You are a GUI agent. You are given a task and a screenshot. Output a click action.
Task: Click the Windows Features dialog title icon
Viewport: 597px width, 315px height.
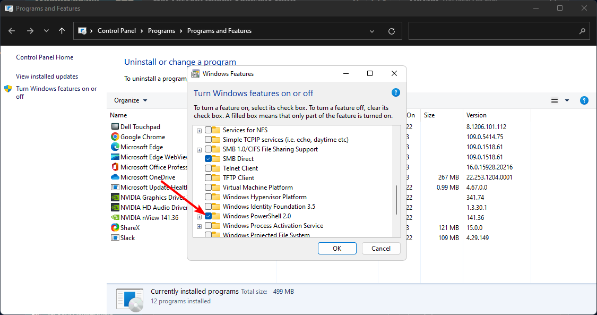(196, 73)
